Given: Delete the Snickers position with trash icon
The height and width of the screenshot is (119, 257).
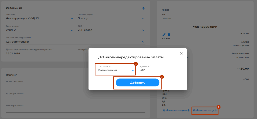Looking at the screenshot, I should (169, 35).
